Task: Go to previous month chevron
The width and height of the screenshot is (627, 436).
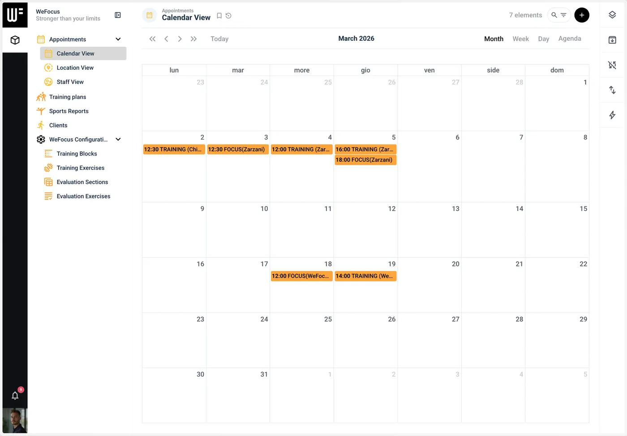Action: coord(166,39)
